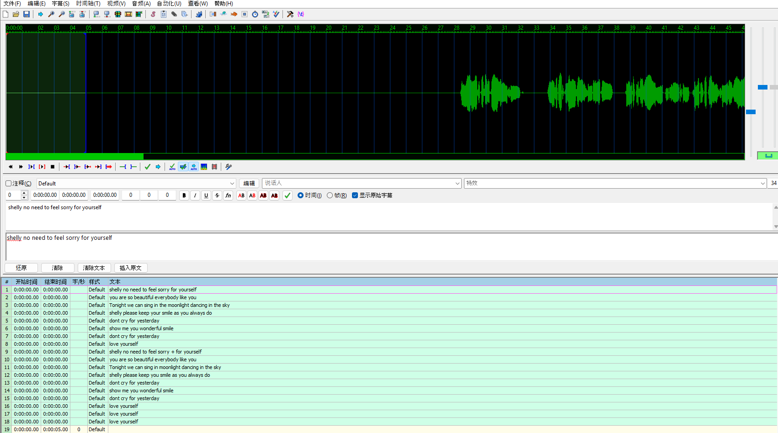Image resolution: width=778 pixels, height=433 pixels.
Task: Open the font name fn picker
Action: (x=228, y=195)
